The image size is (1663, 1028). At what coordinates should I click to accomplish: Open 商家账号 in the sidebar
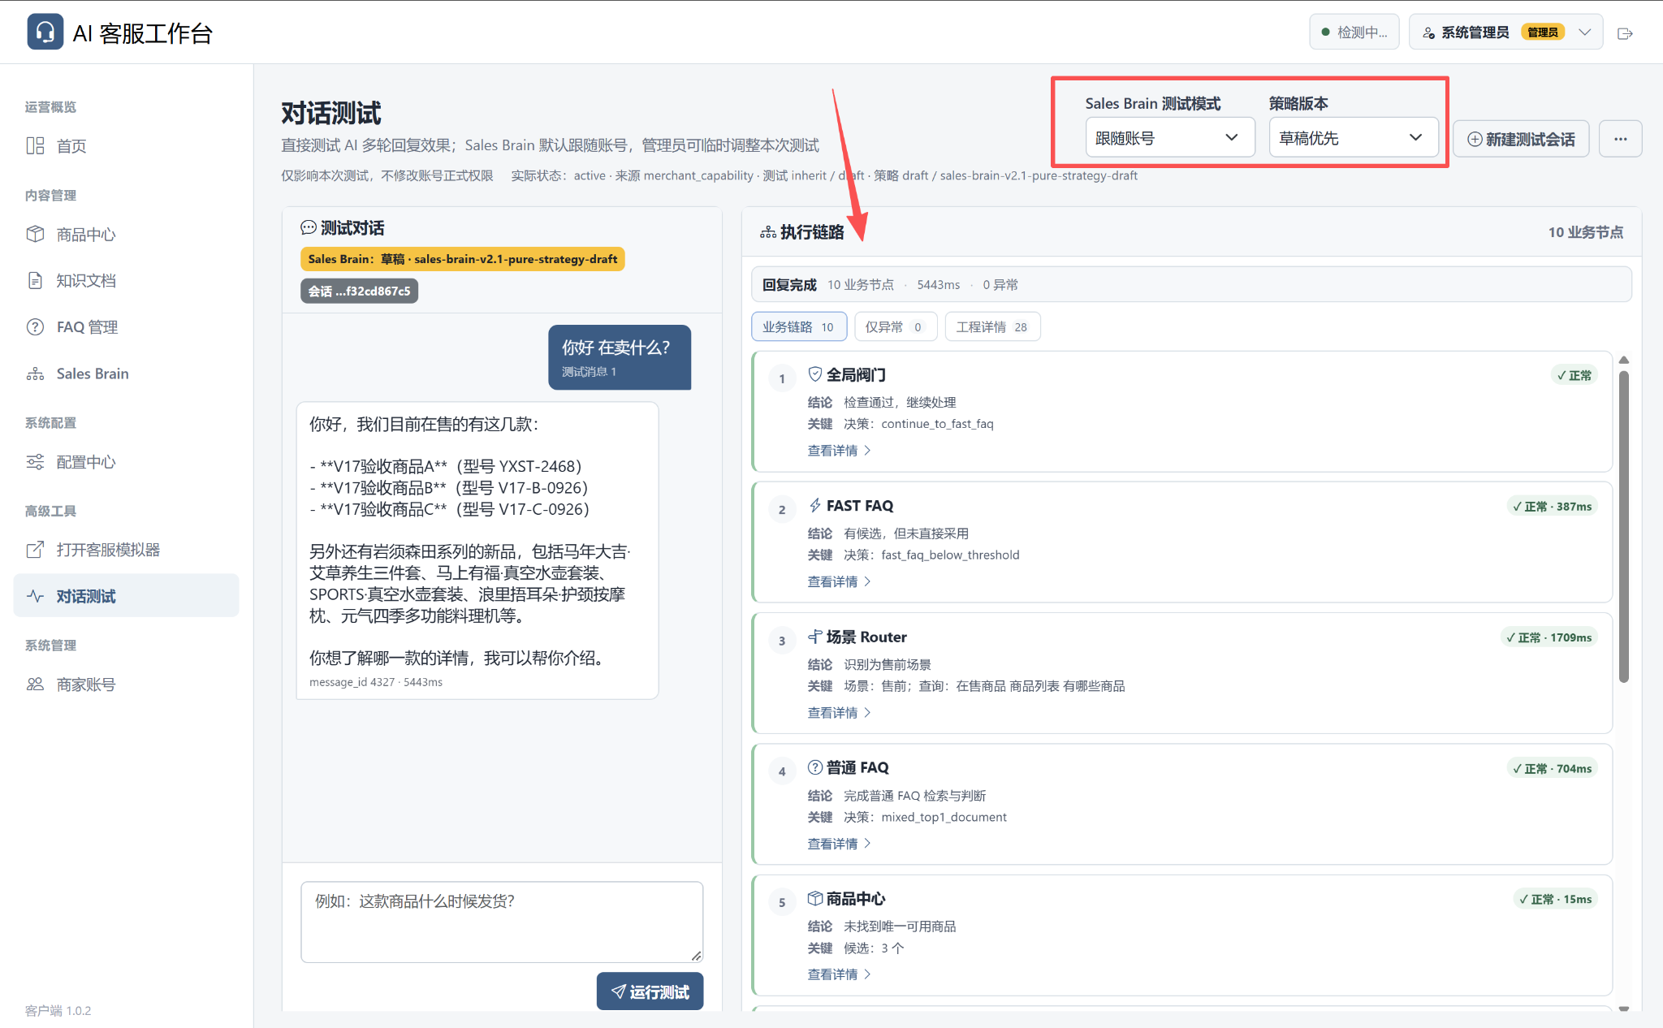(x=126, y=685)
